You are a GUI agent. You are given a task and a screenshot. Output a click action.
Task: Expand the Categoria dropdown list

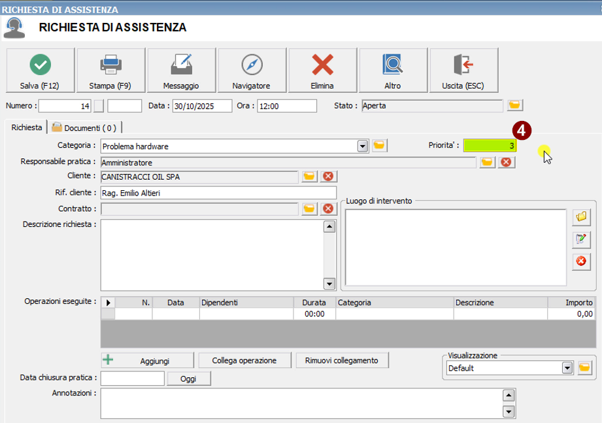coord(363,146)
